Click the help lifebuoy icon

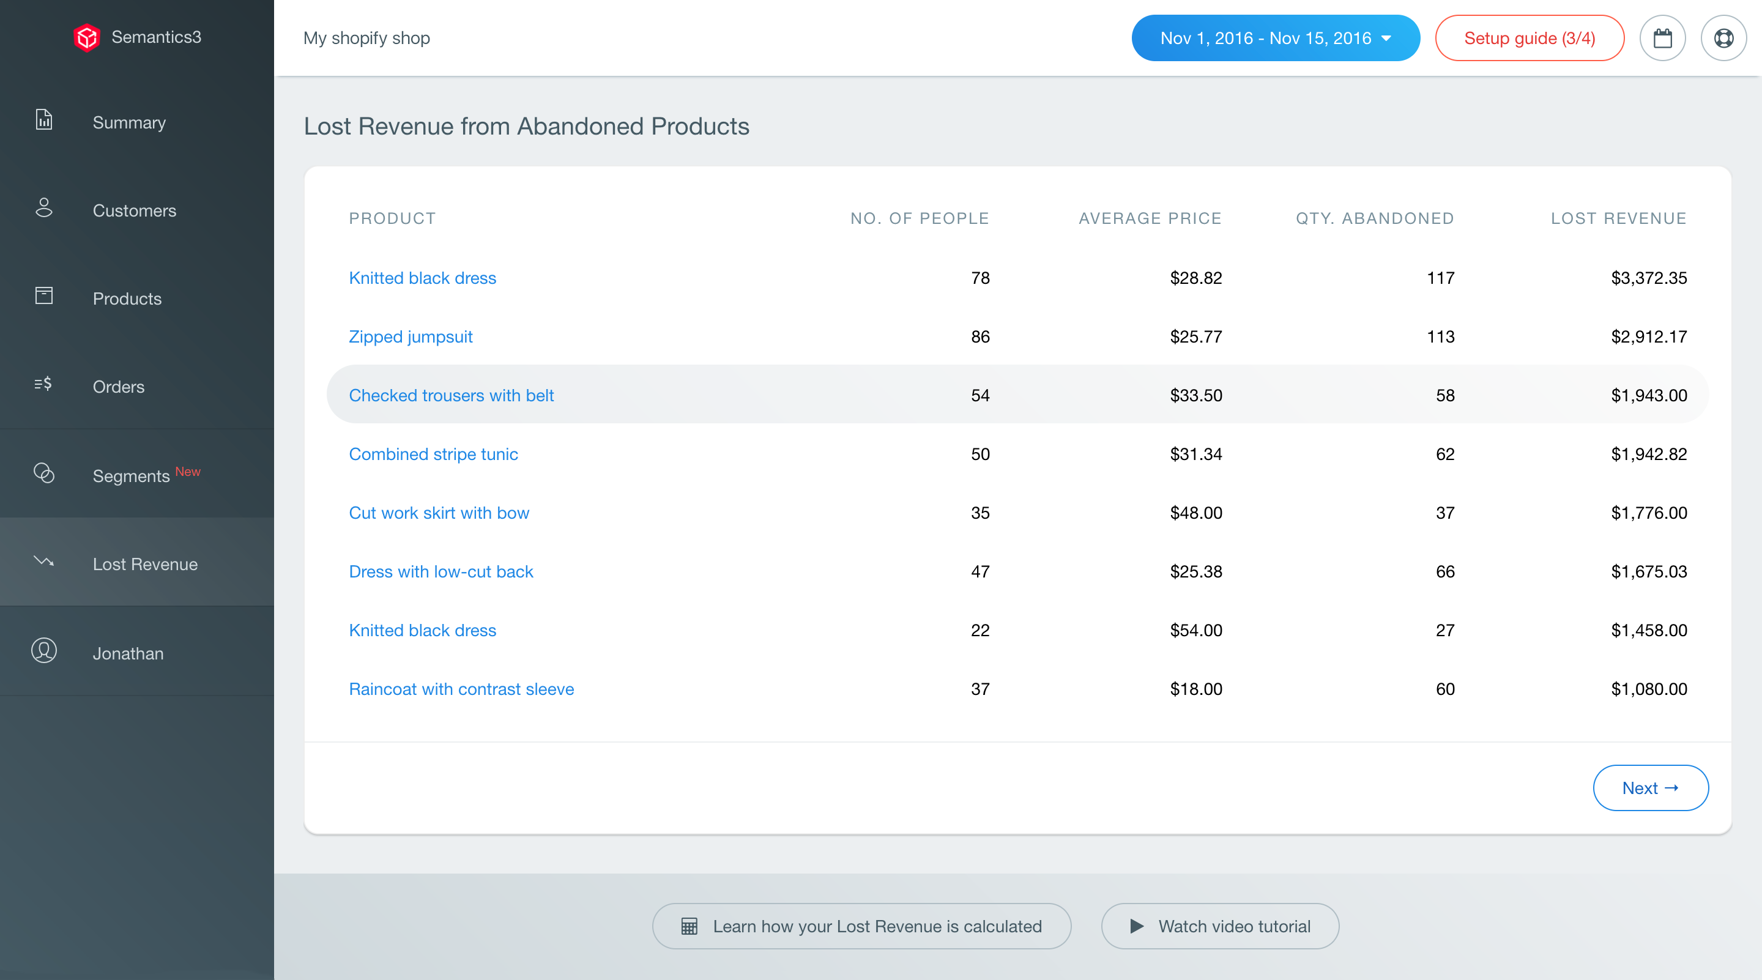(x=1723, y=39)
